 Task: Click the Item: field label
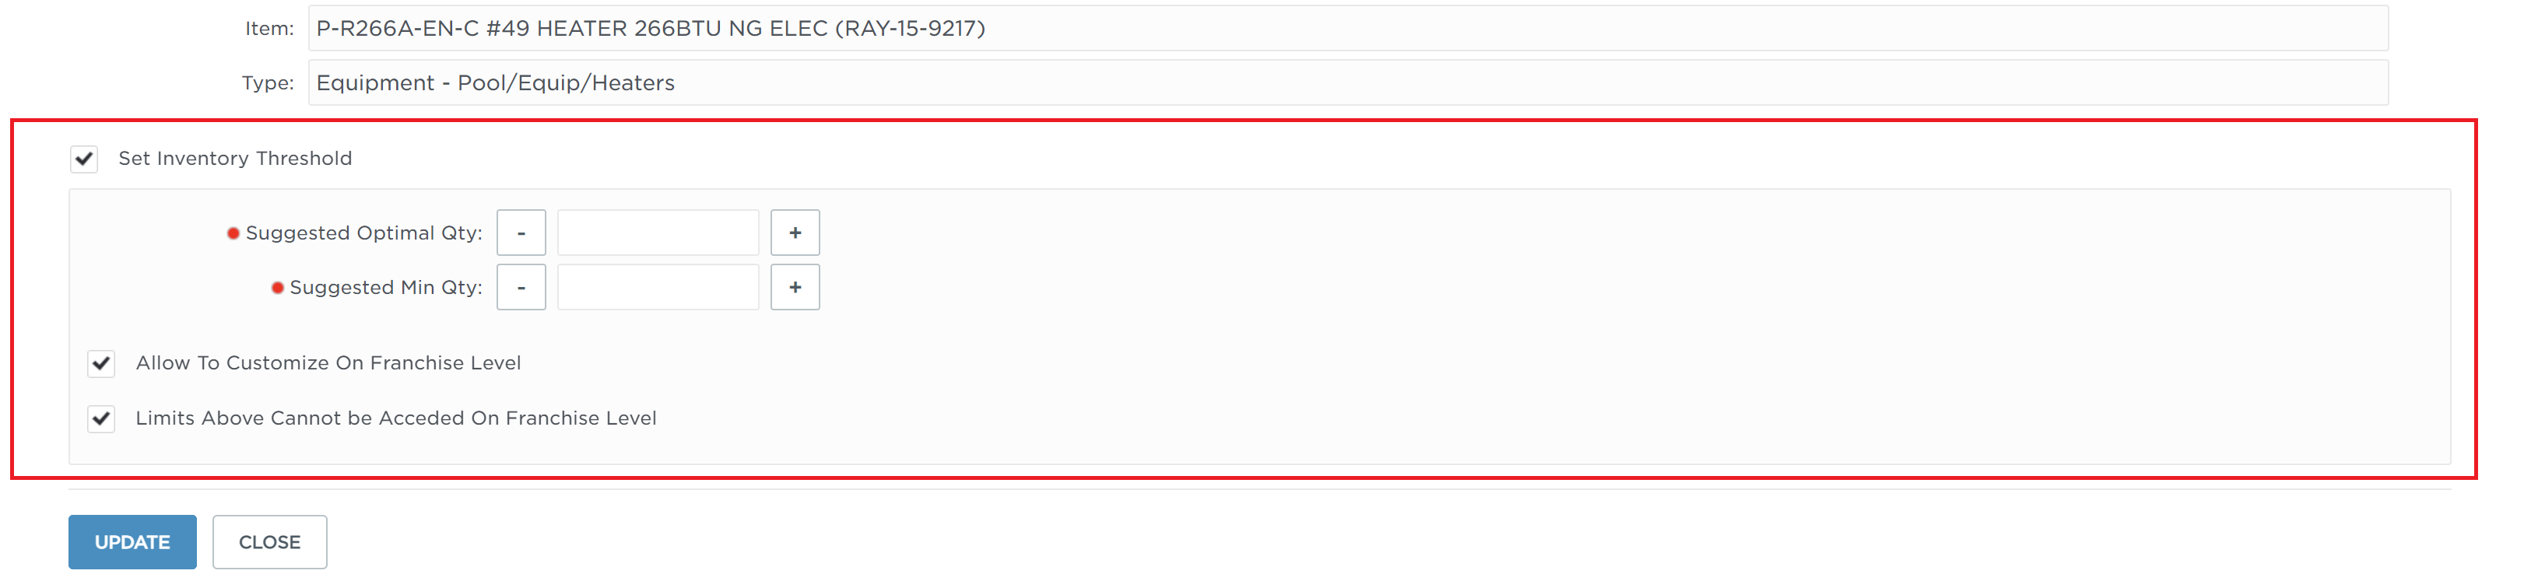[x=269, y=29]
